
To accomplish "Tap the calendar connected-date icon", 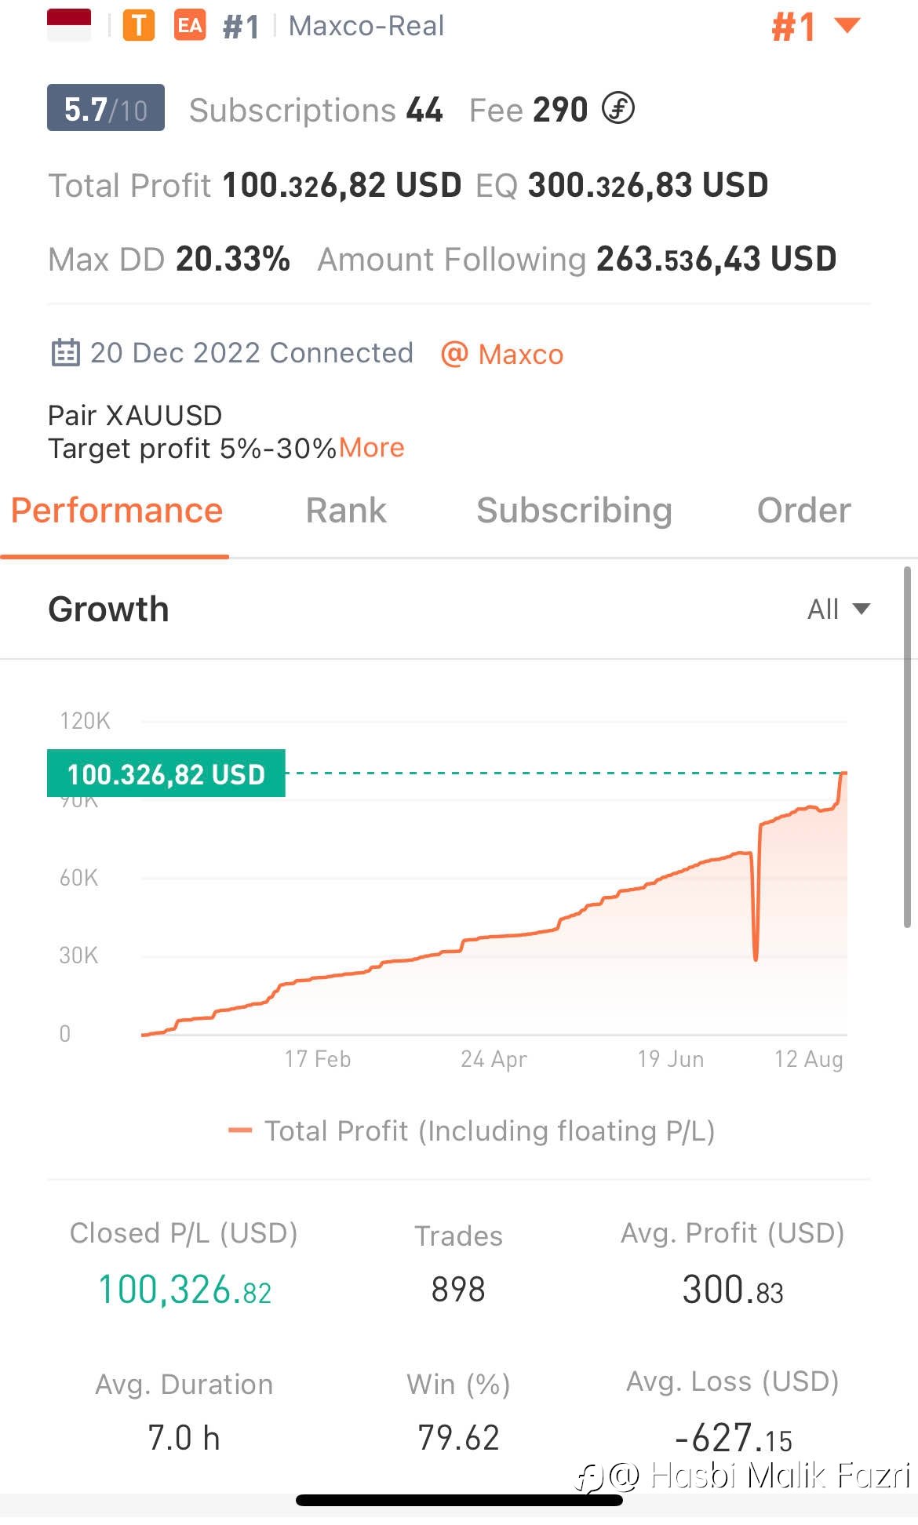I will pyautogui.click(x=66, y=353).
